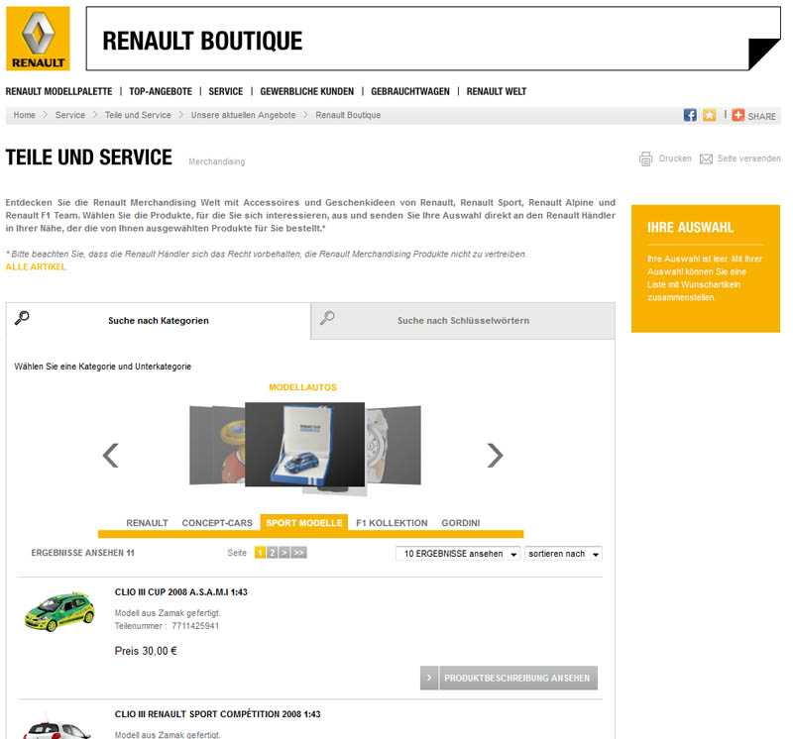Click the envelope Seite versenden icon
This screenshot has height=739, width=793.
tap(706, 158)
